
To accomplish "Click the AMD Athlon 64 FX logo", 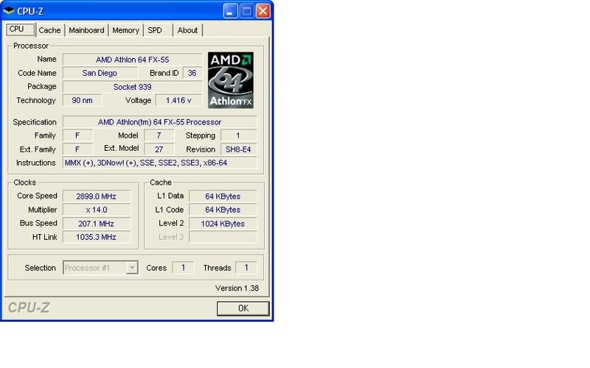I will tap(231, 80).
